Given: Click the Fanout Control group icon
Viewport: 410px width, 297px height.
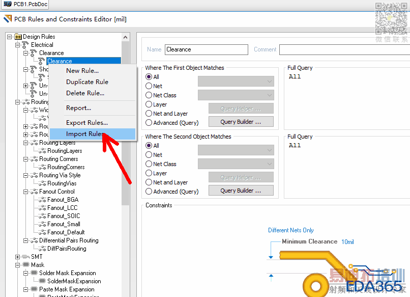Looking at the screenshot, I should [34, 192].
